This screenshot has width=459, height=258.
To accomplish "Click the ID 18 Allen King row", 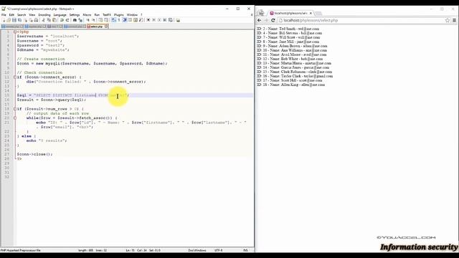I will point(290,85).
